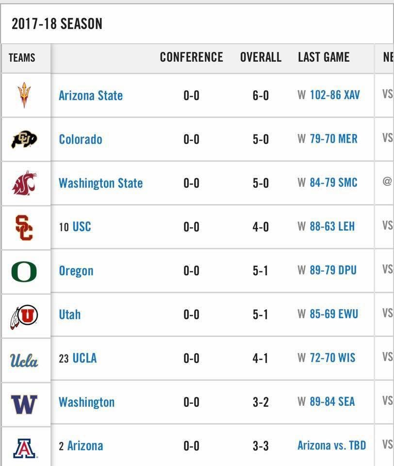This screenshot has height=466, width=394.
Task: Open the Arizona State team link
Action: 91,95
